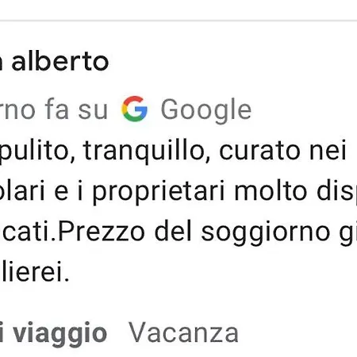Click the word 'del' in the review

point(173,231)
